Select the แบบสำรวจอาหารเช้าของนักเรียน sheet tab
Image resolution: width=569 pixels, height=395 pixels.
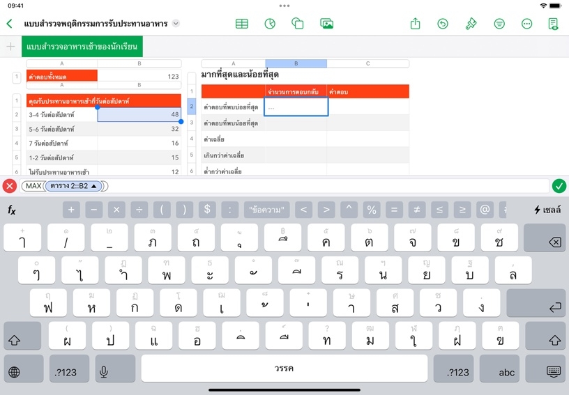point(82,47)
